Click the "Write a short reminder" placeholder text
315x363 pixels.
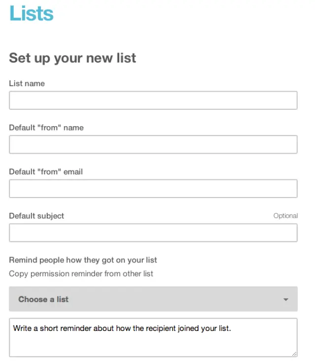point(122,328)
